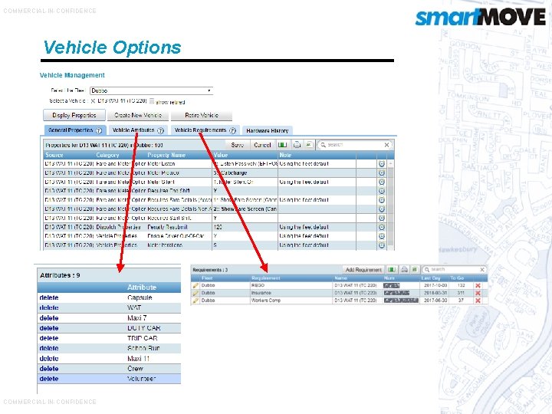Sort by the Value column header

[x=221, y=155]
